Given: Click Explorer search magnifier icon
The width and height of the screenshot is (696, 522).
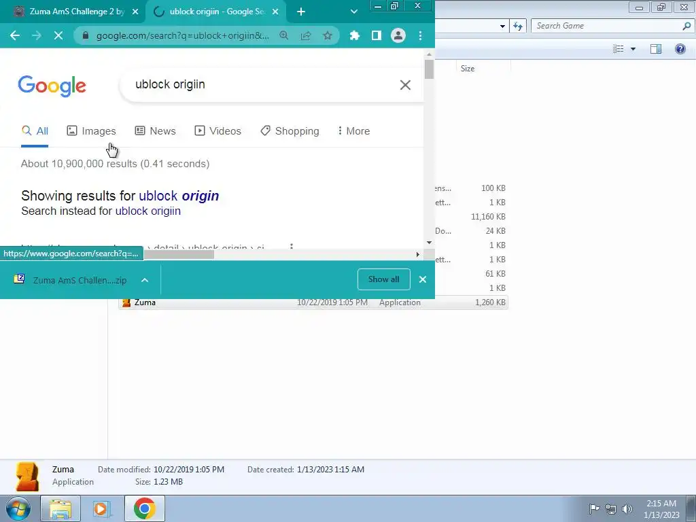Looking at the screenshot, I should (x=686, y=26).
